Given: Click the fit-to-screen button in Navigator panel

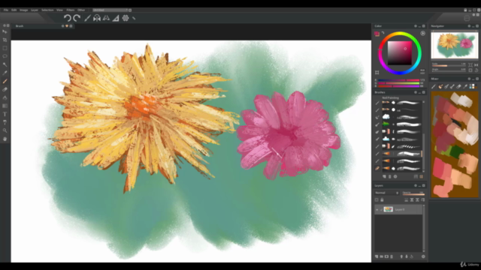Looking at the screenshot, I should [x=470, y=65].
